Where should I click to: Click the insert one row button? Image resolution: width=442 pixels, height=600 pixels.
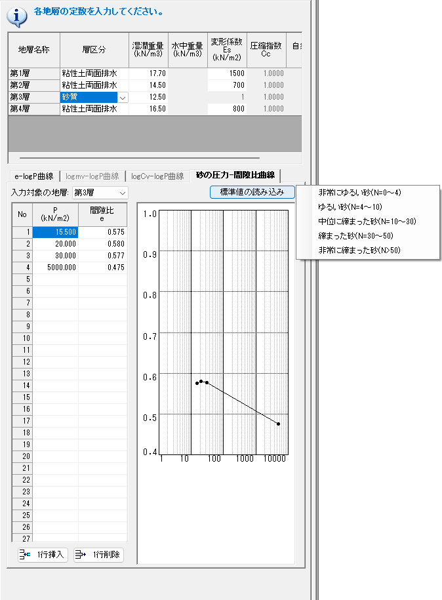(x=43, y=555)
